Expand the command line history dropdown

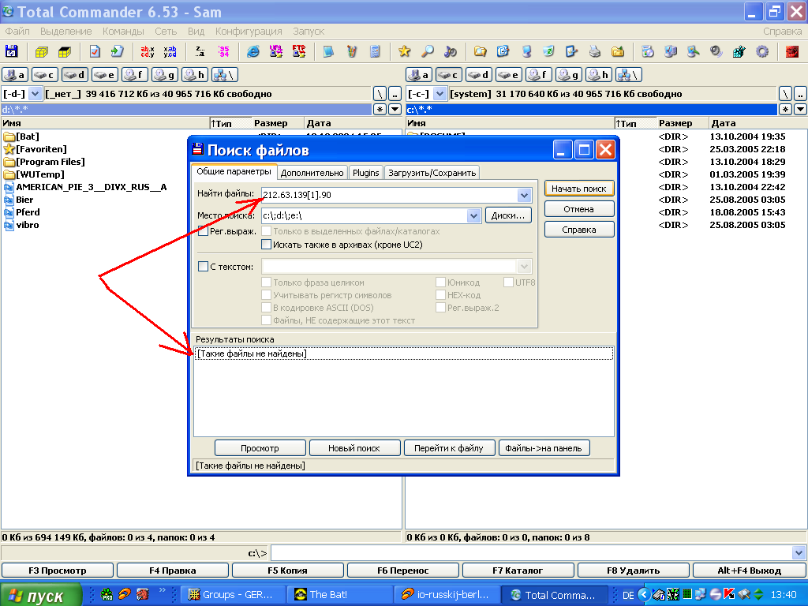coord(799,553)
